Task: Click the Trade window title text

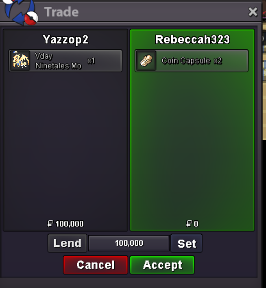Action: (x=61, y=12)
